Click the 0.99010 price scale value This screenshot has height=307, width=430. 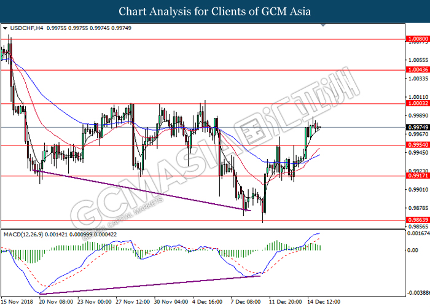click(x=418, y=190)
